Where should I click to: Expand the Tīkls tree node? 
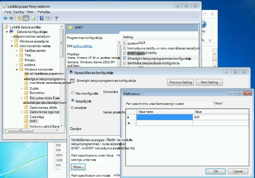pyautogui.click(x=16, y=55)
